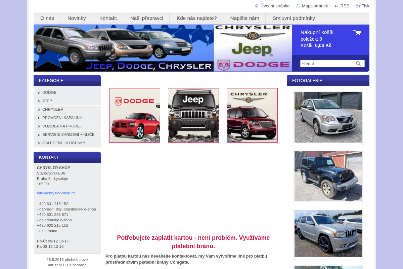Open silver Chrysler minivan gallery photo
The width and height of the screenshot is (403, 269).
coord(328,117)
